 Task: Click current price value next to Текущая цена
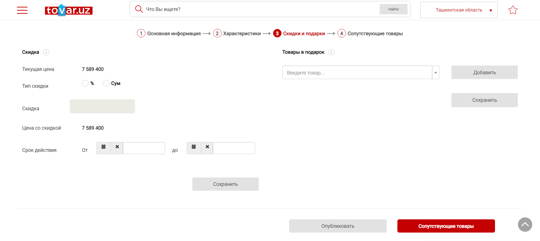coord(93,69)
